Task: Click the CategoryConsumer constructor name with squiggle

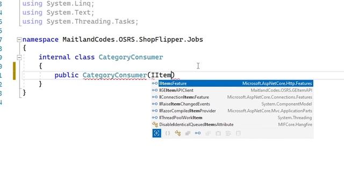Action: (x=114, y=75)
